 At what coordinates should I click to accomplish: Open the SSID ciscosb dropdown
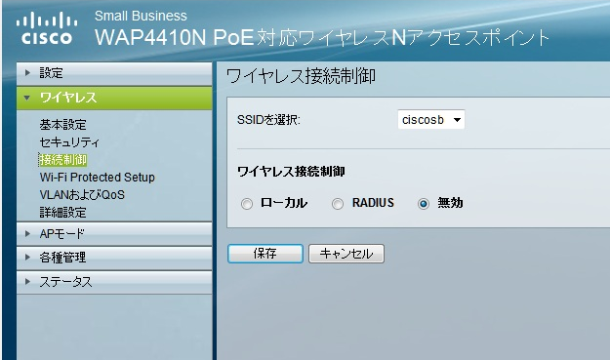point(431,120)
